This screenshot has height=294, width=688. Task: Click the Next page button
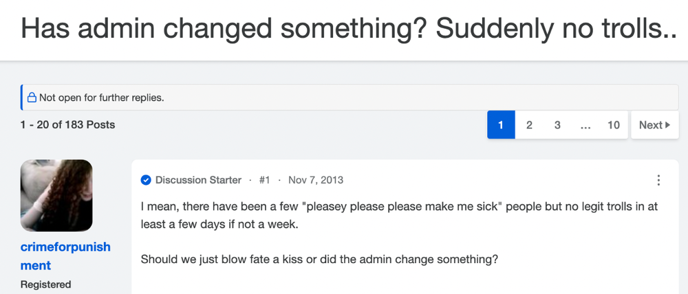coord(655,125)
